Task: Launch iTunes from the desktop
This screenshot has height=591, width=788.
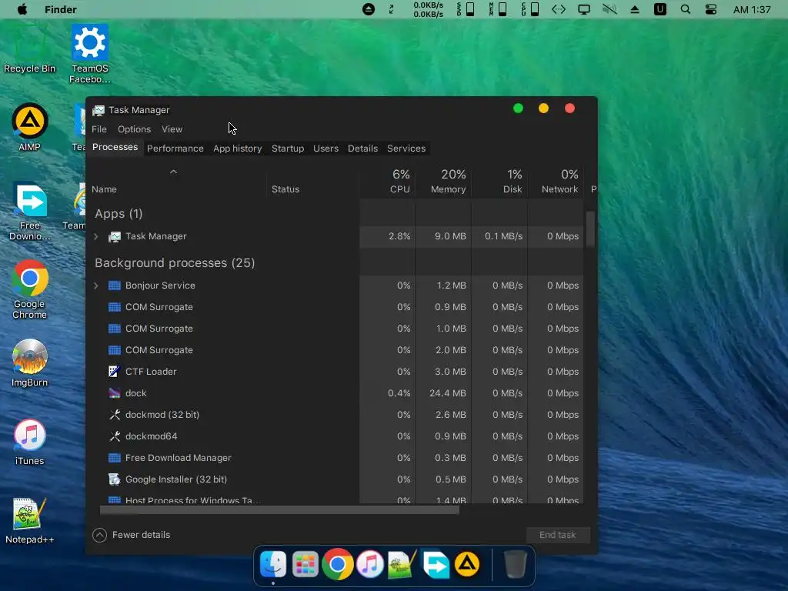Action: (x=30, y=442)
